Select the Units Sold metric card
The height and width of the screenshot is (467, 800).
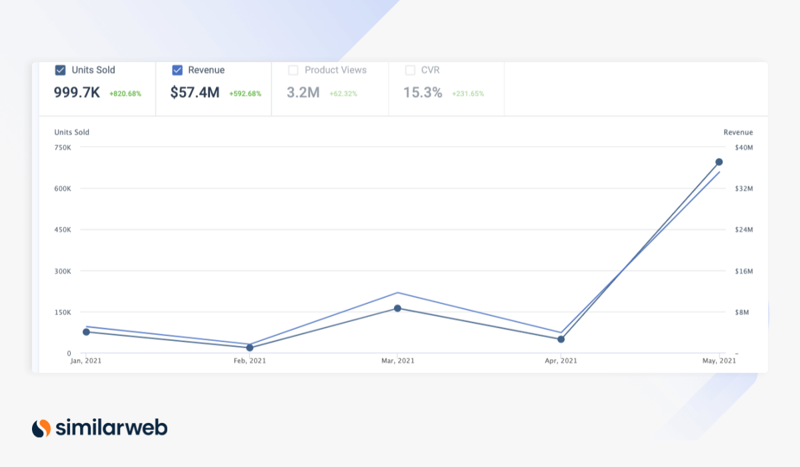(97, 88)
